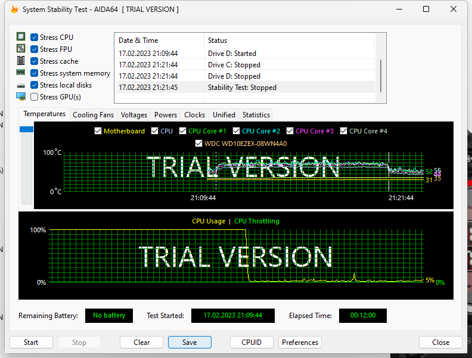Image resolution: width=472 pixels, height=358 pixels.
Task: Switch to the Cooling Fans tab
Action: tap(94, 115)
